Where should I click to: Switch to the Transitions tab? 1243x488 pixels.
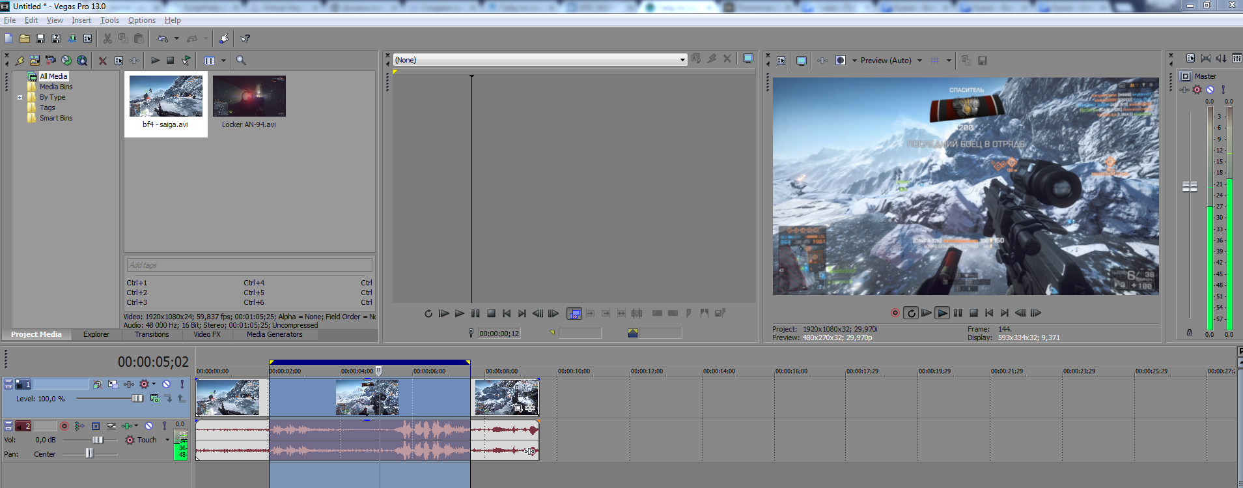pos(152,334)
